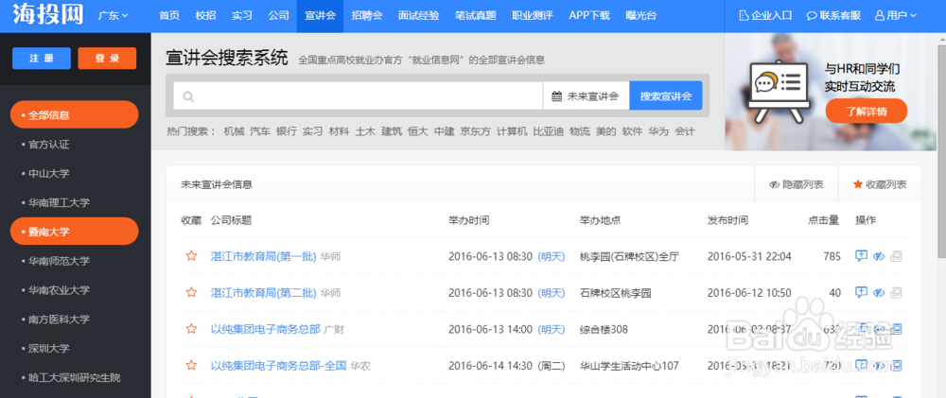Click print icon in 湛江市教育局(第一批) row
The height and width of the screenshot is (398, 946).
pos(896,256)
